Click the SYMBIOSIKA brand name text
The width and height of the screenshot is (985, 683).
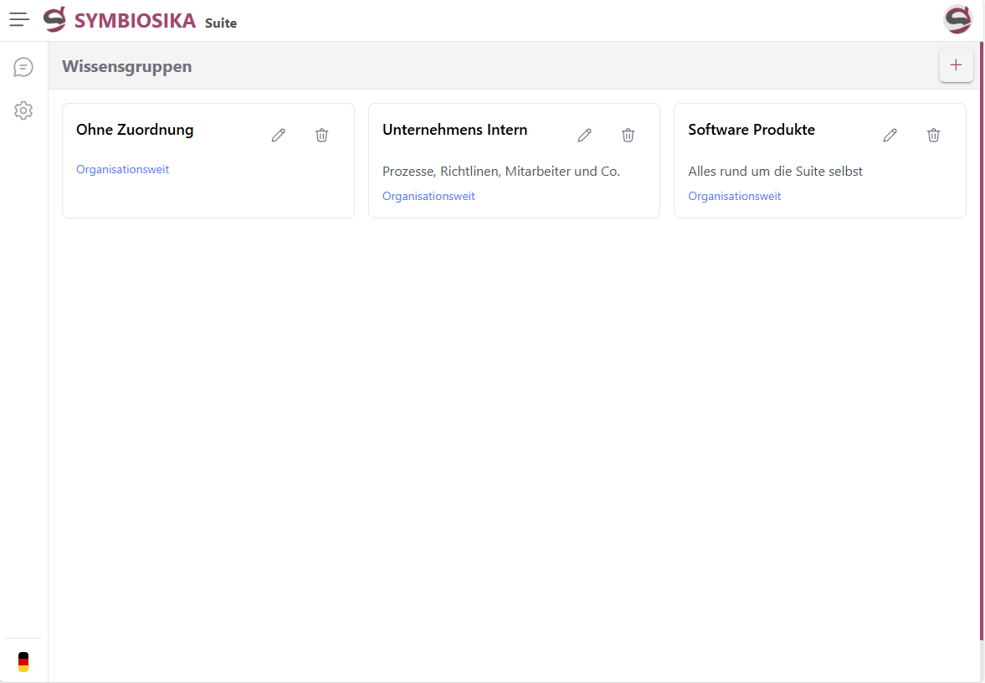[x=135, y=20]
